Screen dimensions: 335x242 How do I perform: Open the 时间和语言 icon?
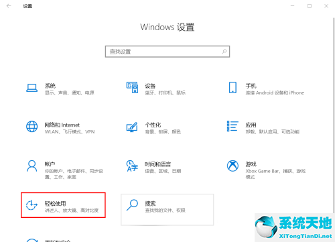coord(132,166)
